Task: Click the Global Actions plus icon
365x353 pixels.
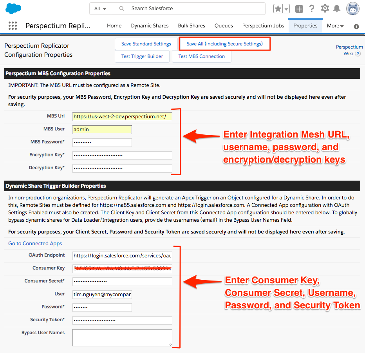Action: 299,9
